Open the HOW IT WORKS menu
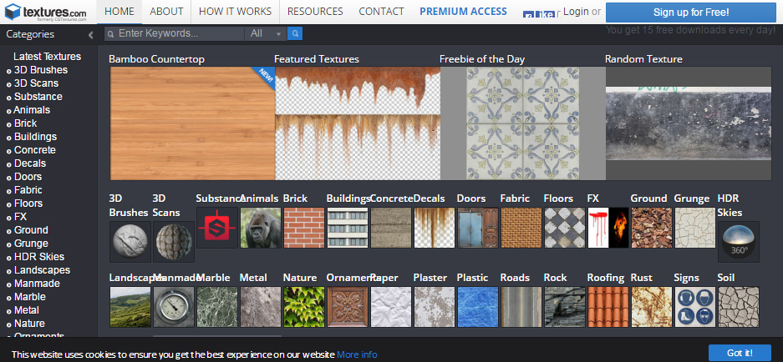 pyautogui.click(x=235, y=12)
